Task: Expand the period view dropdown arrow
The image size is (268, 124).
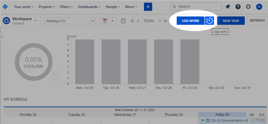Action: [x=113, y=21]
